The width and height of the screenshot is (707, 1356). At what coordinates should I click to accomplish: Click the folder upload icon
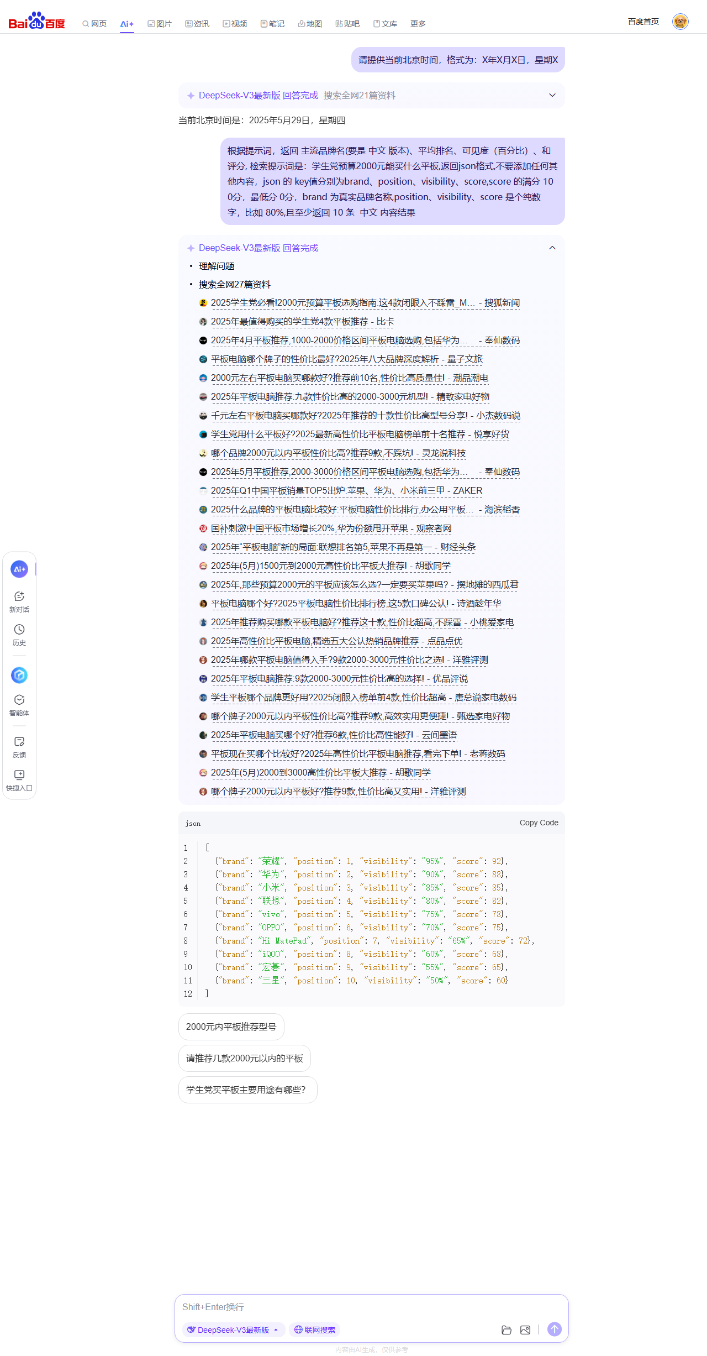click(x=506, y=1330)
